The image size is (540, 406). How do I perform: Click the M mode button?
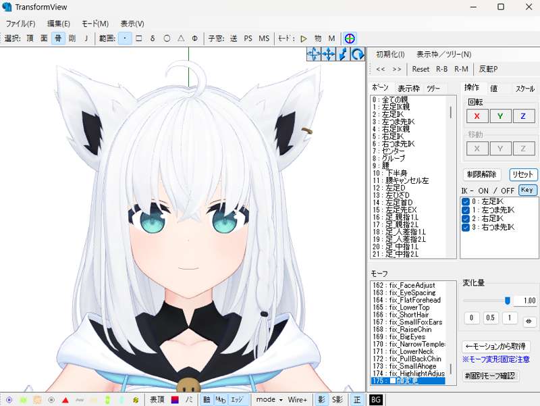coord(331,39)
